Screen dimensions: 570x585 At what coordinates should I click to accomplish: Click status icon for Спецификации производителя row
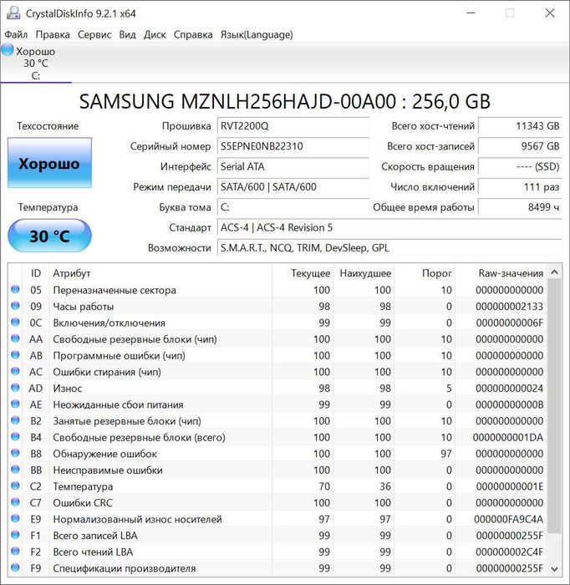click(15, 567)
